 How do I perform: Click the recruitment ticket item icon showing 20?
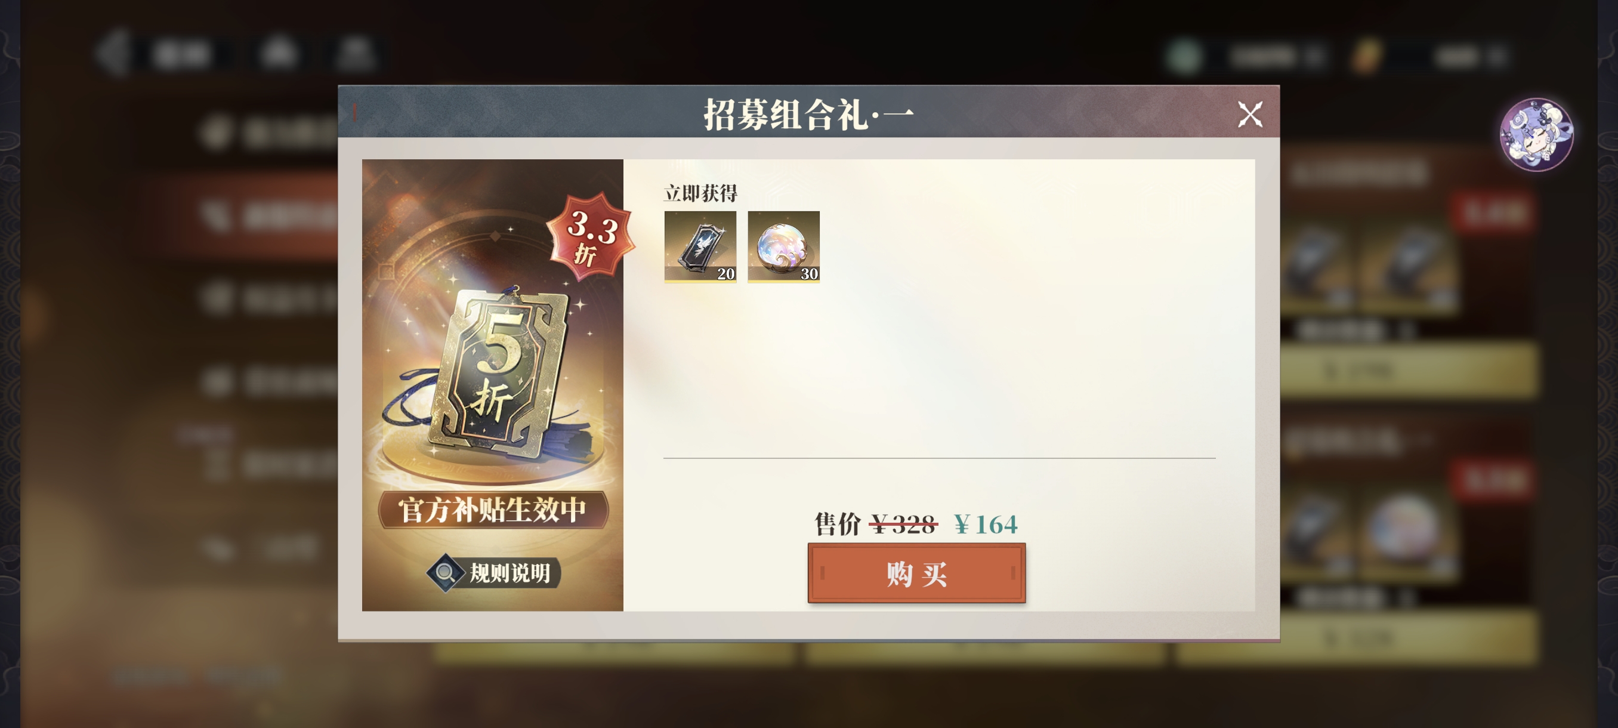700,247
